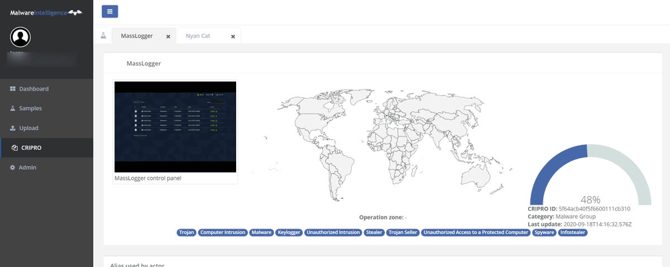670x267 pixels.
Task: Click the Samples flask icon
Action: point(13,108)
